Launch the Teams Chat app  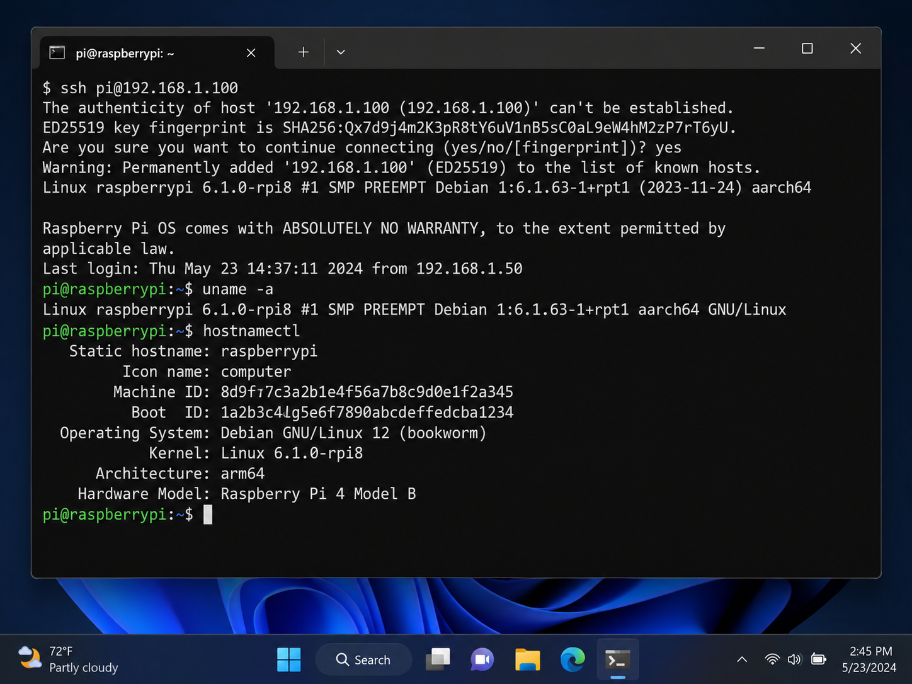pos(482,659)
